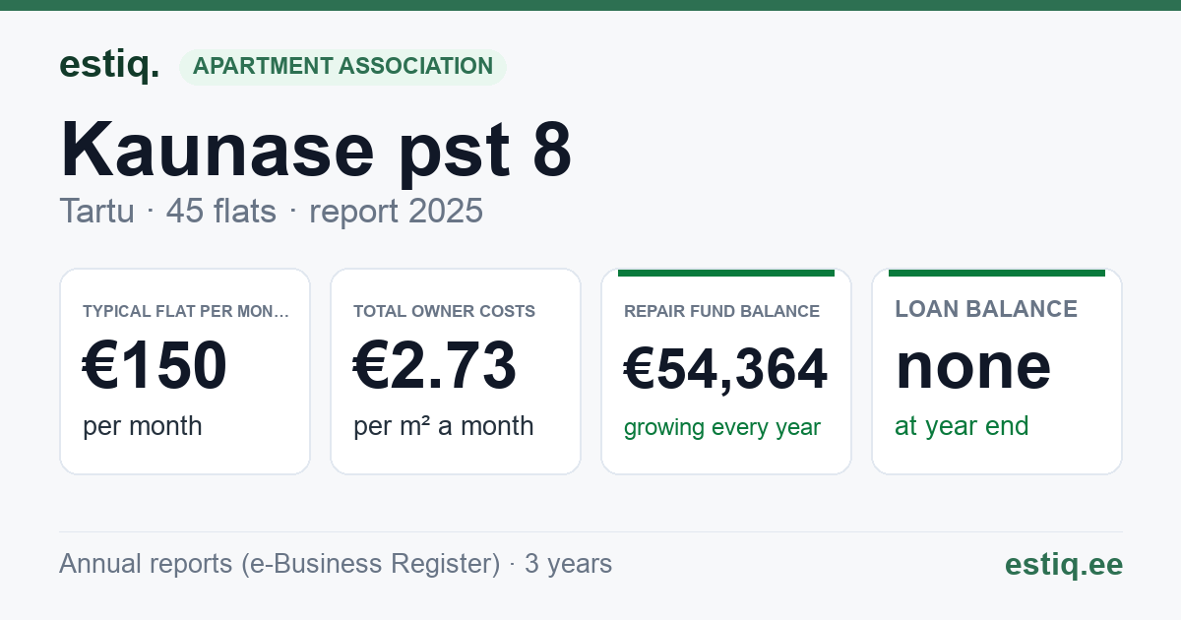
Task: Select the €54,364 value
Action: click(x=725, y=369)
